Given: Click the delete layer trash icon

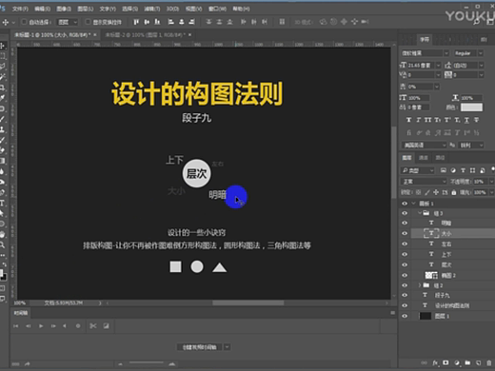Looking at the screenshot, I should pyautogui.click(x=488, y=362).
